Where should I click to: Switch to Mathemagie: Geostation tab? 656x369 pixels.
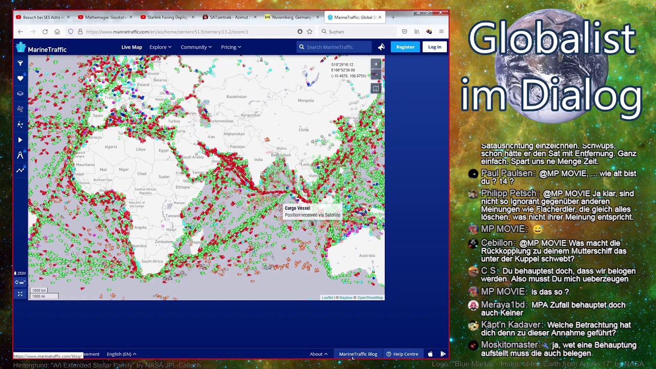105,17
